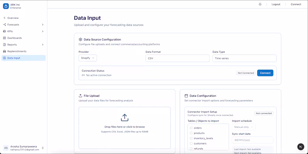Click the link icon beside No active connection
Screen dimensions: 308x154
pos(83,75)
